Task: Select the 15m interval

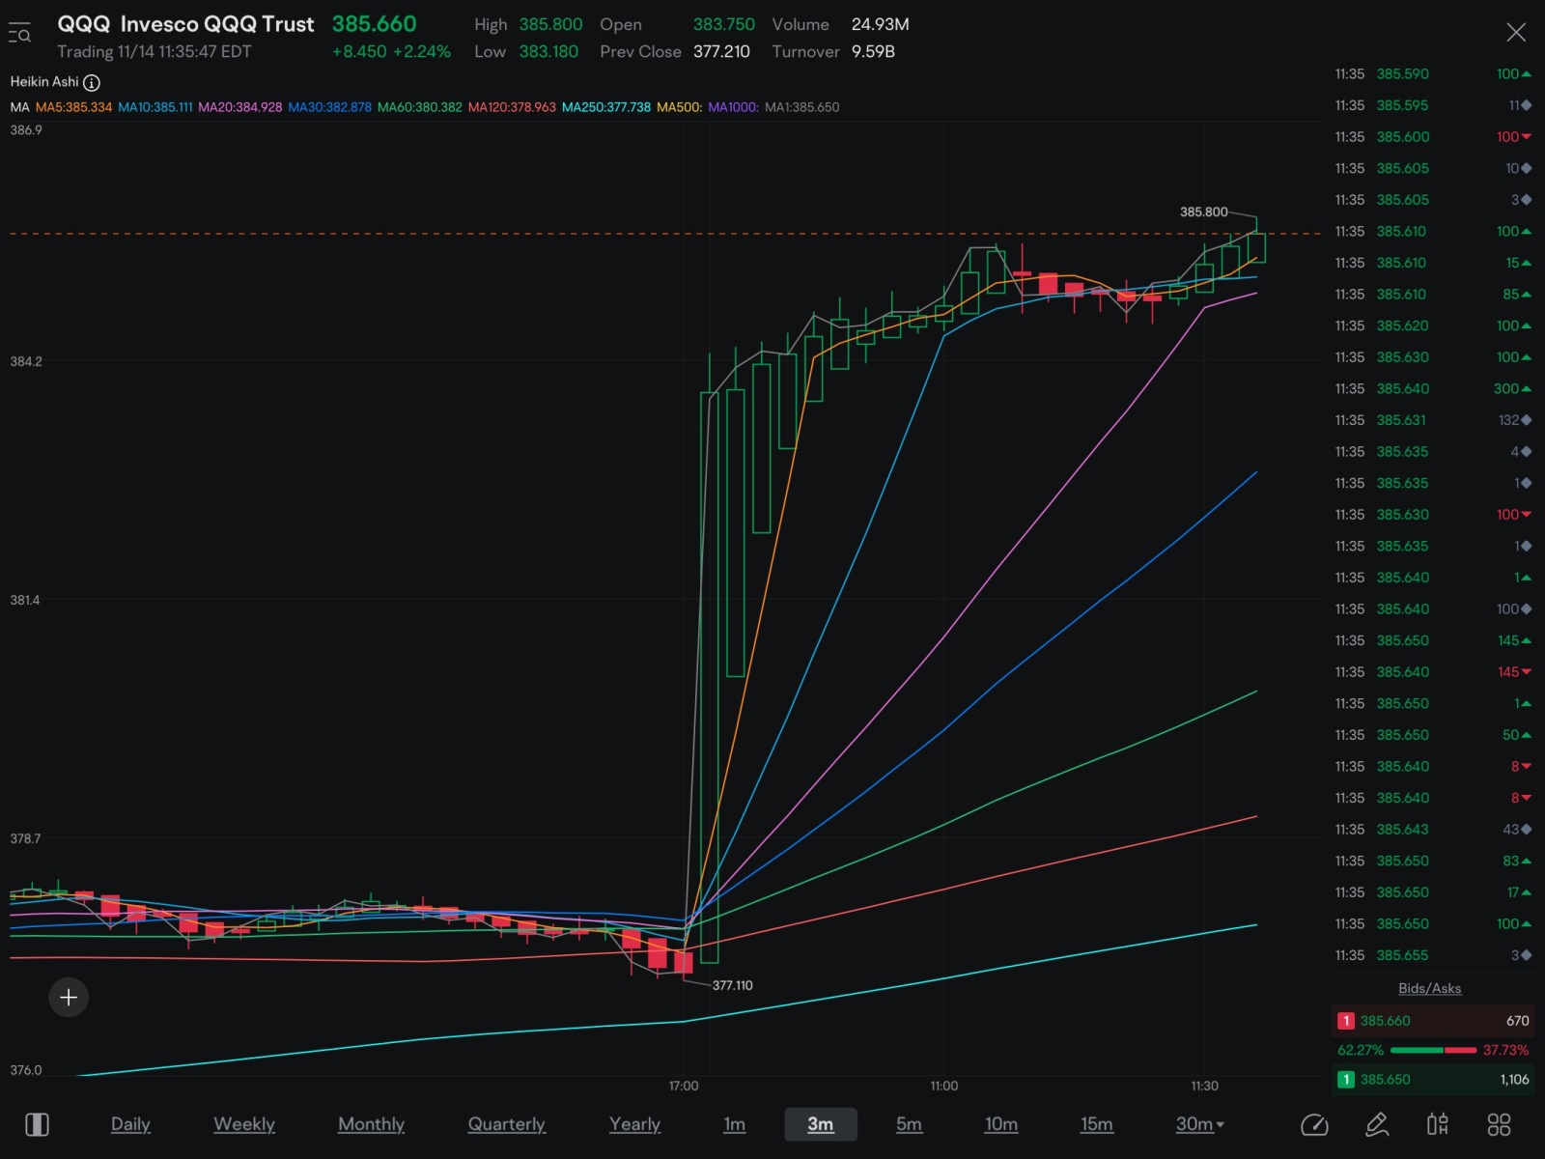Action: click(1097, 1124)
